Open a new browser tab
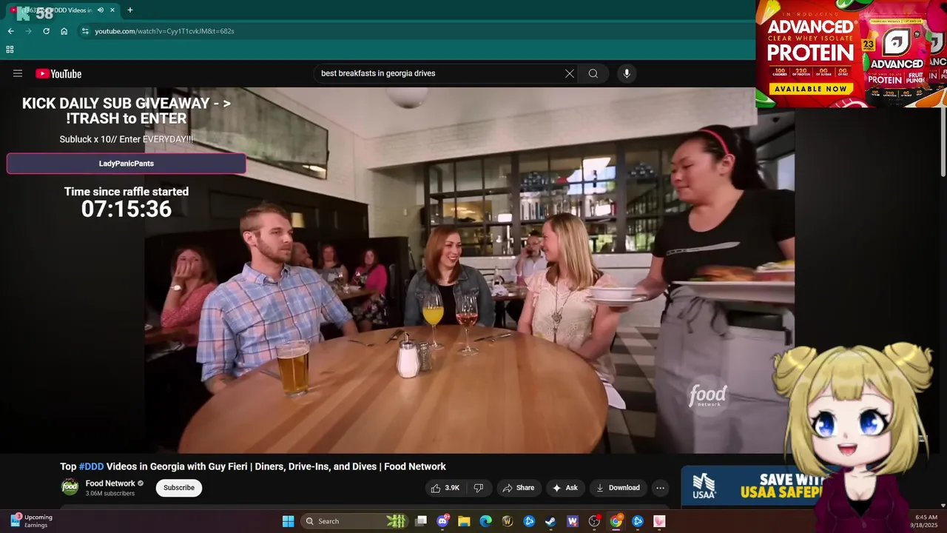The width and height of the screenshot is (947, 533). [x=130, y=10]
